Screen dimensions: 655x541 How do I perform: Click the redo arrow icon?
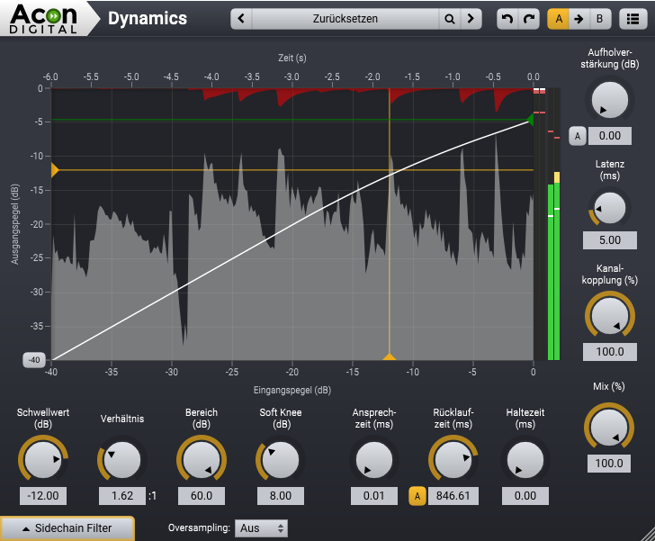530,19
